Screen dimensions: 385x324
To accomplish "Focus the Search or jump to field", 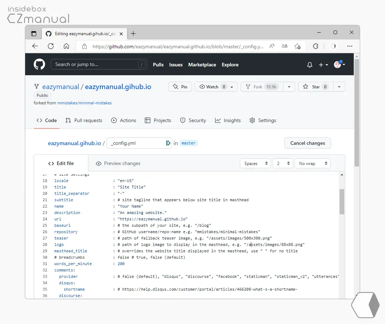I will click(x=99, y=64).
